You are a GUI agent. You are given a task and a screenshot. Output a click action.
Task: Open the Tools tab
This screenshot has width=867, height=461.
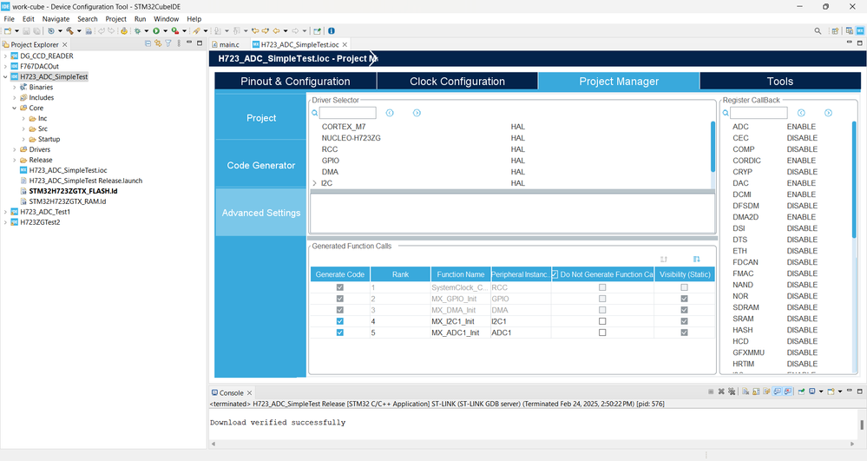tap(780, 82)
